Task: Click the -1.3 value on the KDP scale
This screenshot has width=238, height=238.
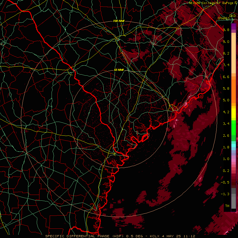Action: [x=225, y=194]
